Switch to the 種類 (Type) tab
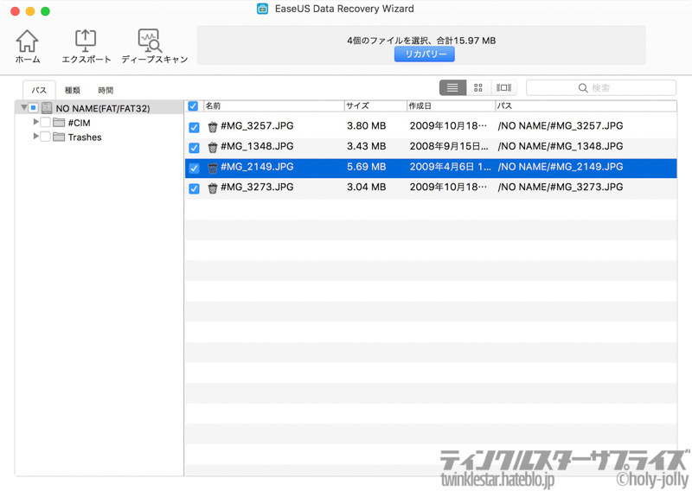Viewport: 692px width, 491px height. point(73,90)
